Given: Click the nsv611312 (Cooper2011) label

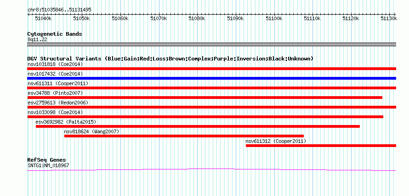Looking at the screenshot, I should [x=276, y=141].
